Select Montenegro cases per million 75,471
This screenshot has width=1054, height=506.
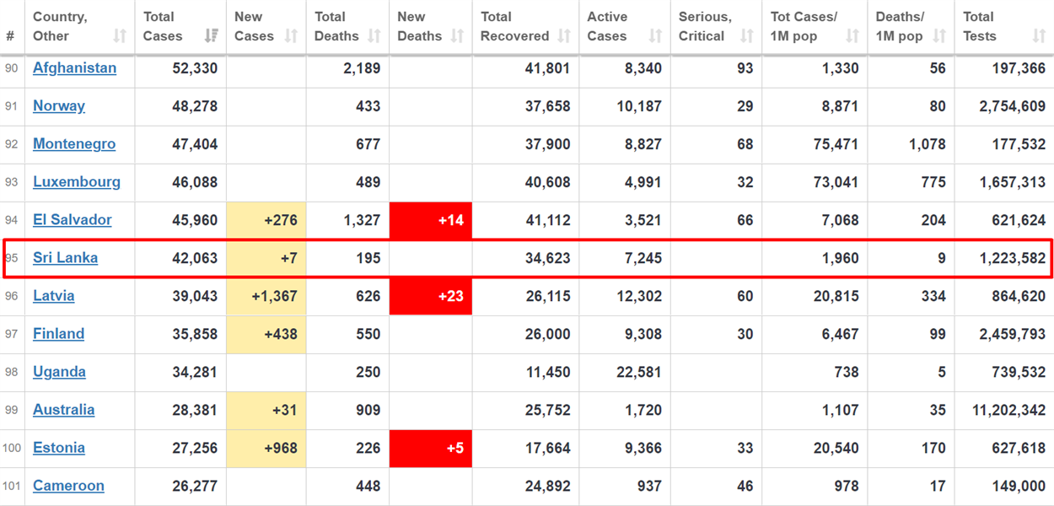pos(836,144)
